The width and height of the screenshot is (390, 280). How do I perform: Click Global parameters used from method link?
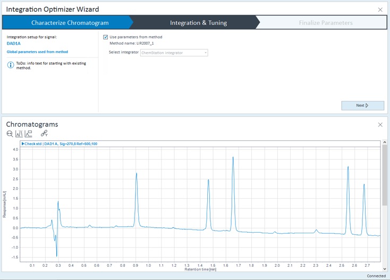37,52
